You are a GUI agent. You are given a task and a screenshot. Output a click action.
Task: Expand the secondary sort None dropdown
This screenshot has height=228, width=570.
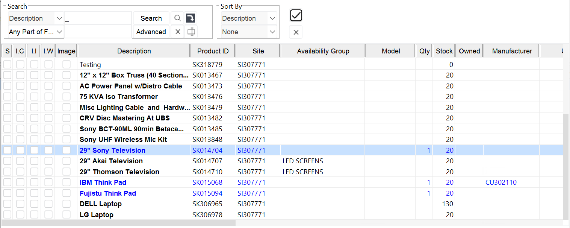[272, 32]
